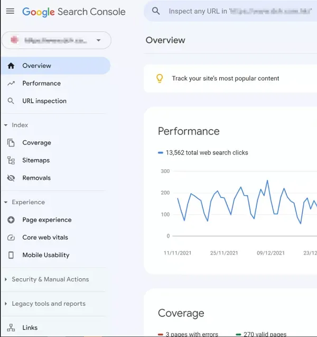Click the Performance trend-line icon
This screenshot has width=317, height=337.
point(11,84)
